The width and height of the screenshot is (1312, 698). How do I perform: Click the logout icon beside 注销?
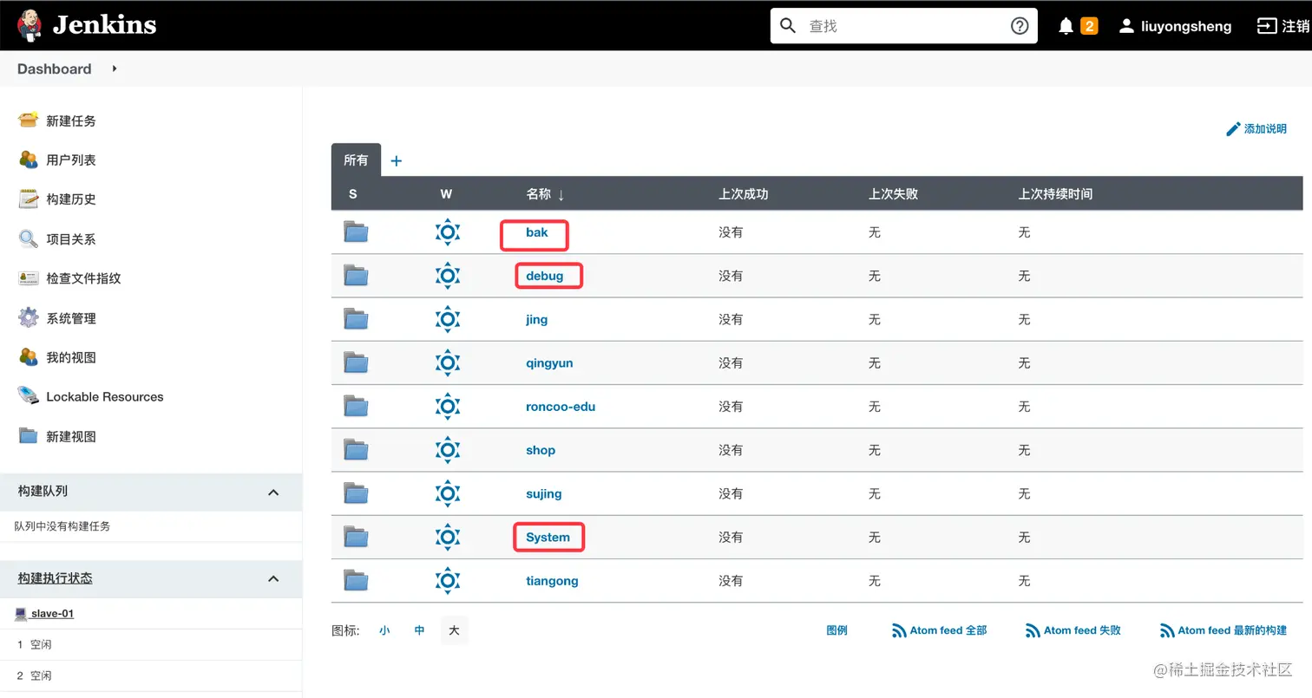pos(1267,26)
